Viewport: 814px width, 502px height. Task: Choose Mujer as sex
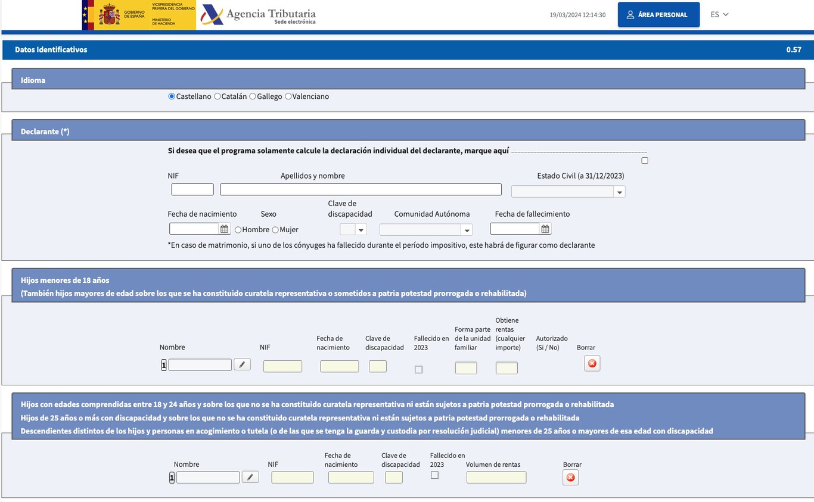275,230
